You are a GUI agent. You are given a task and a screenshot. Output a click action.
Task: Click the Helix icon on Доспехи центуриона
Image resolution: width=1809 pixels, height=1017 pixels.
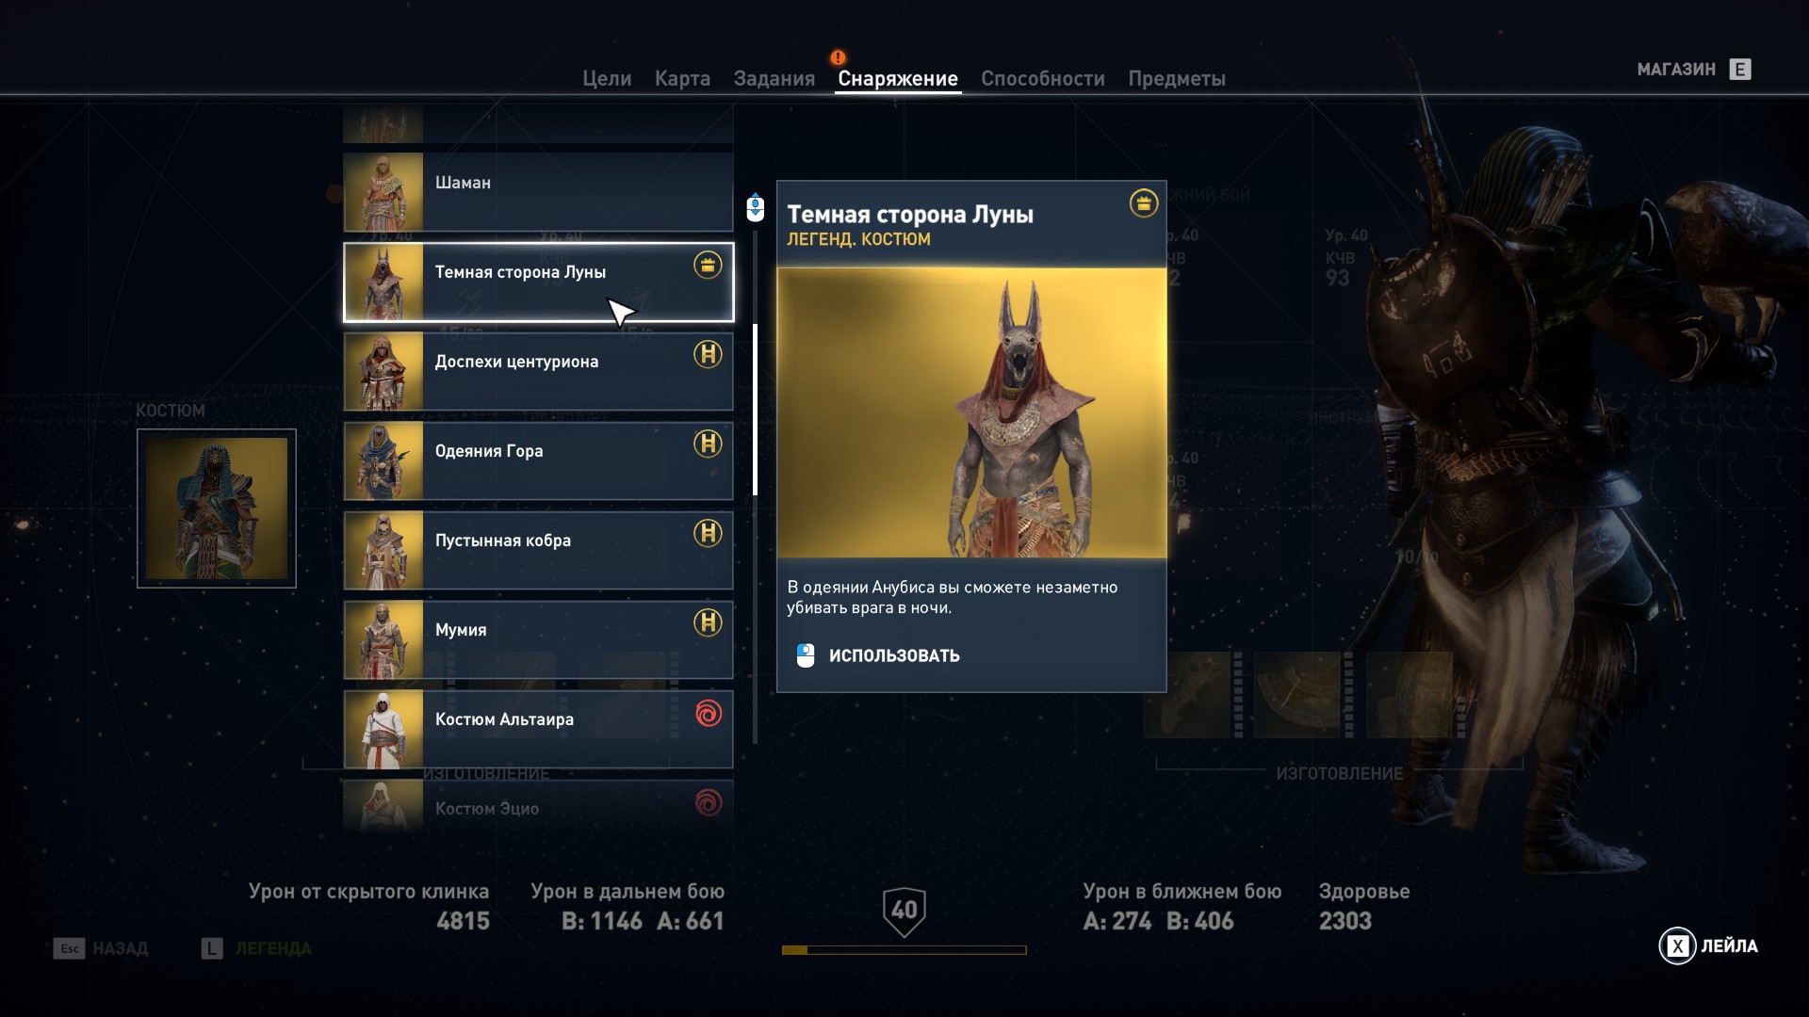pyautogui.click(x=708, y=354)
